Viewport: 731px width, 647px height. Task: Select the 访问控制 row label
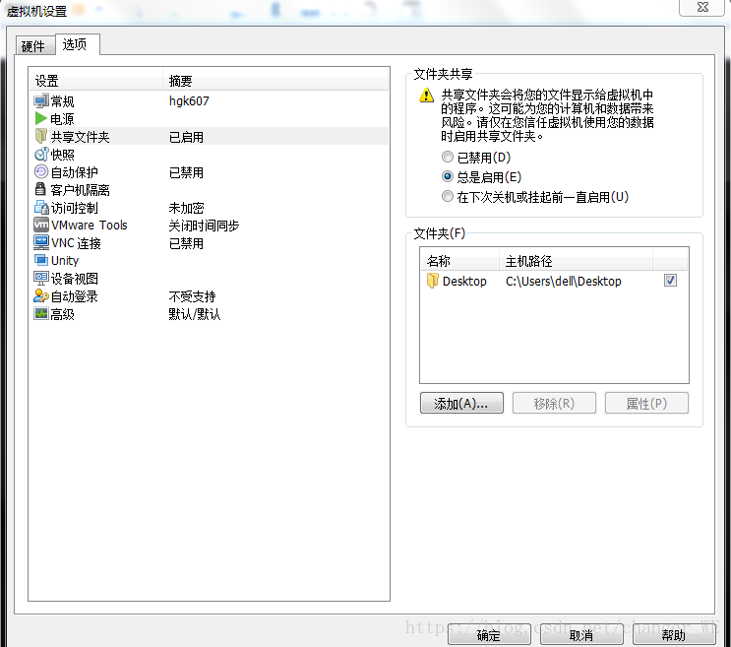(74, 208)
